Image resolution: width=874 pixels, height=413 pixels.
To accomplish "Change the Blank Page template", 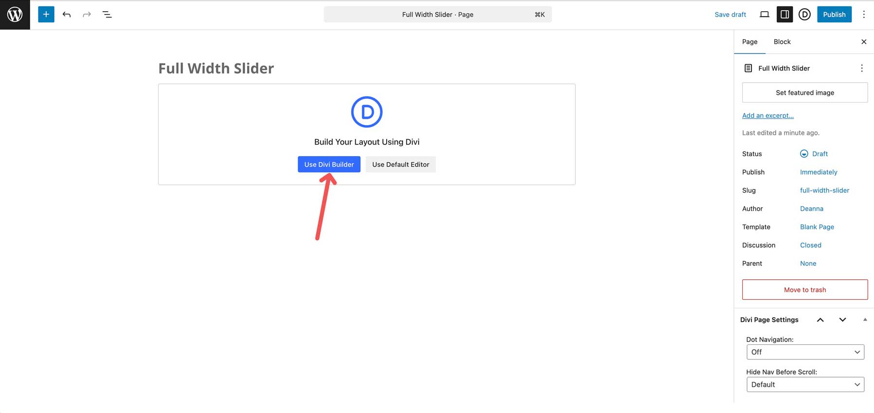I will tap(817, 227).
